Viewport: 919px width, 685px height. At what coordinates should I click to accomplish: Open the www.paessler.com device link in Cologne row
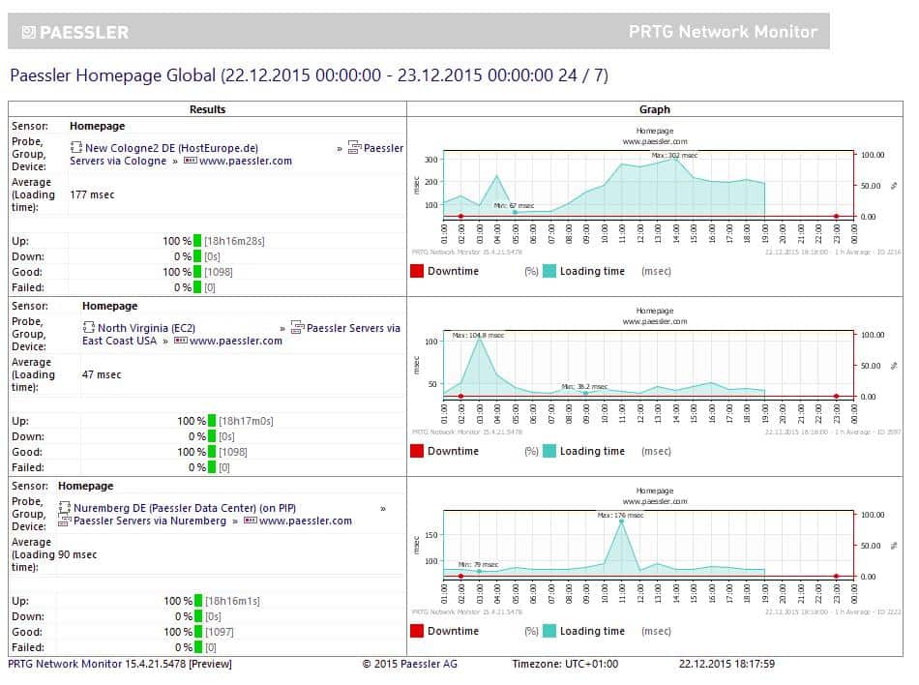tap(245, 162)
